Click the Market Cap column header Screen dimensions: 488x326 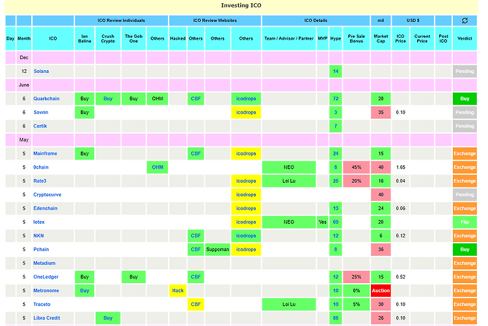[x=381, y=38]
